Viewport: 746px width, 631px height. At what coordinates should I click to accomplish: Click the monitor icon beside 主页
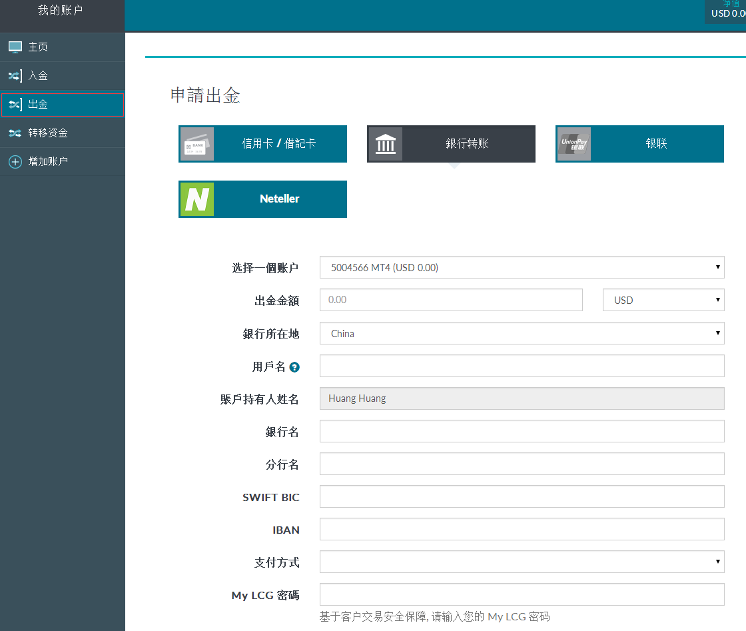coord(15,47)
